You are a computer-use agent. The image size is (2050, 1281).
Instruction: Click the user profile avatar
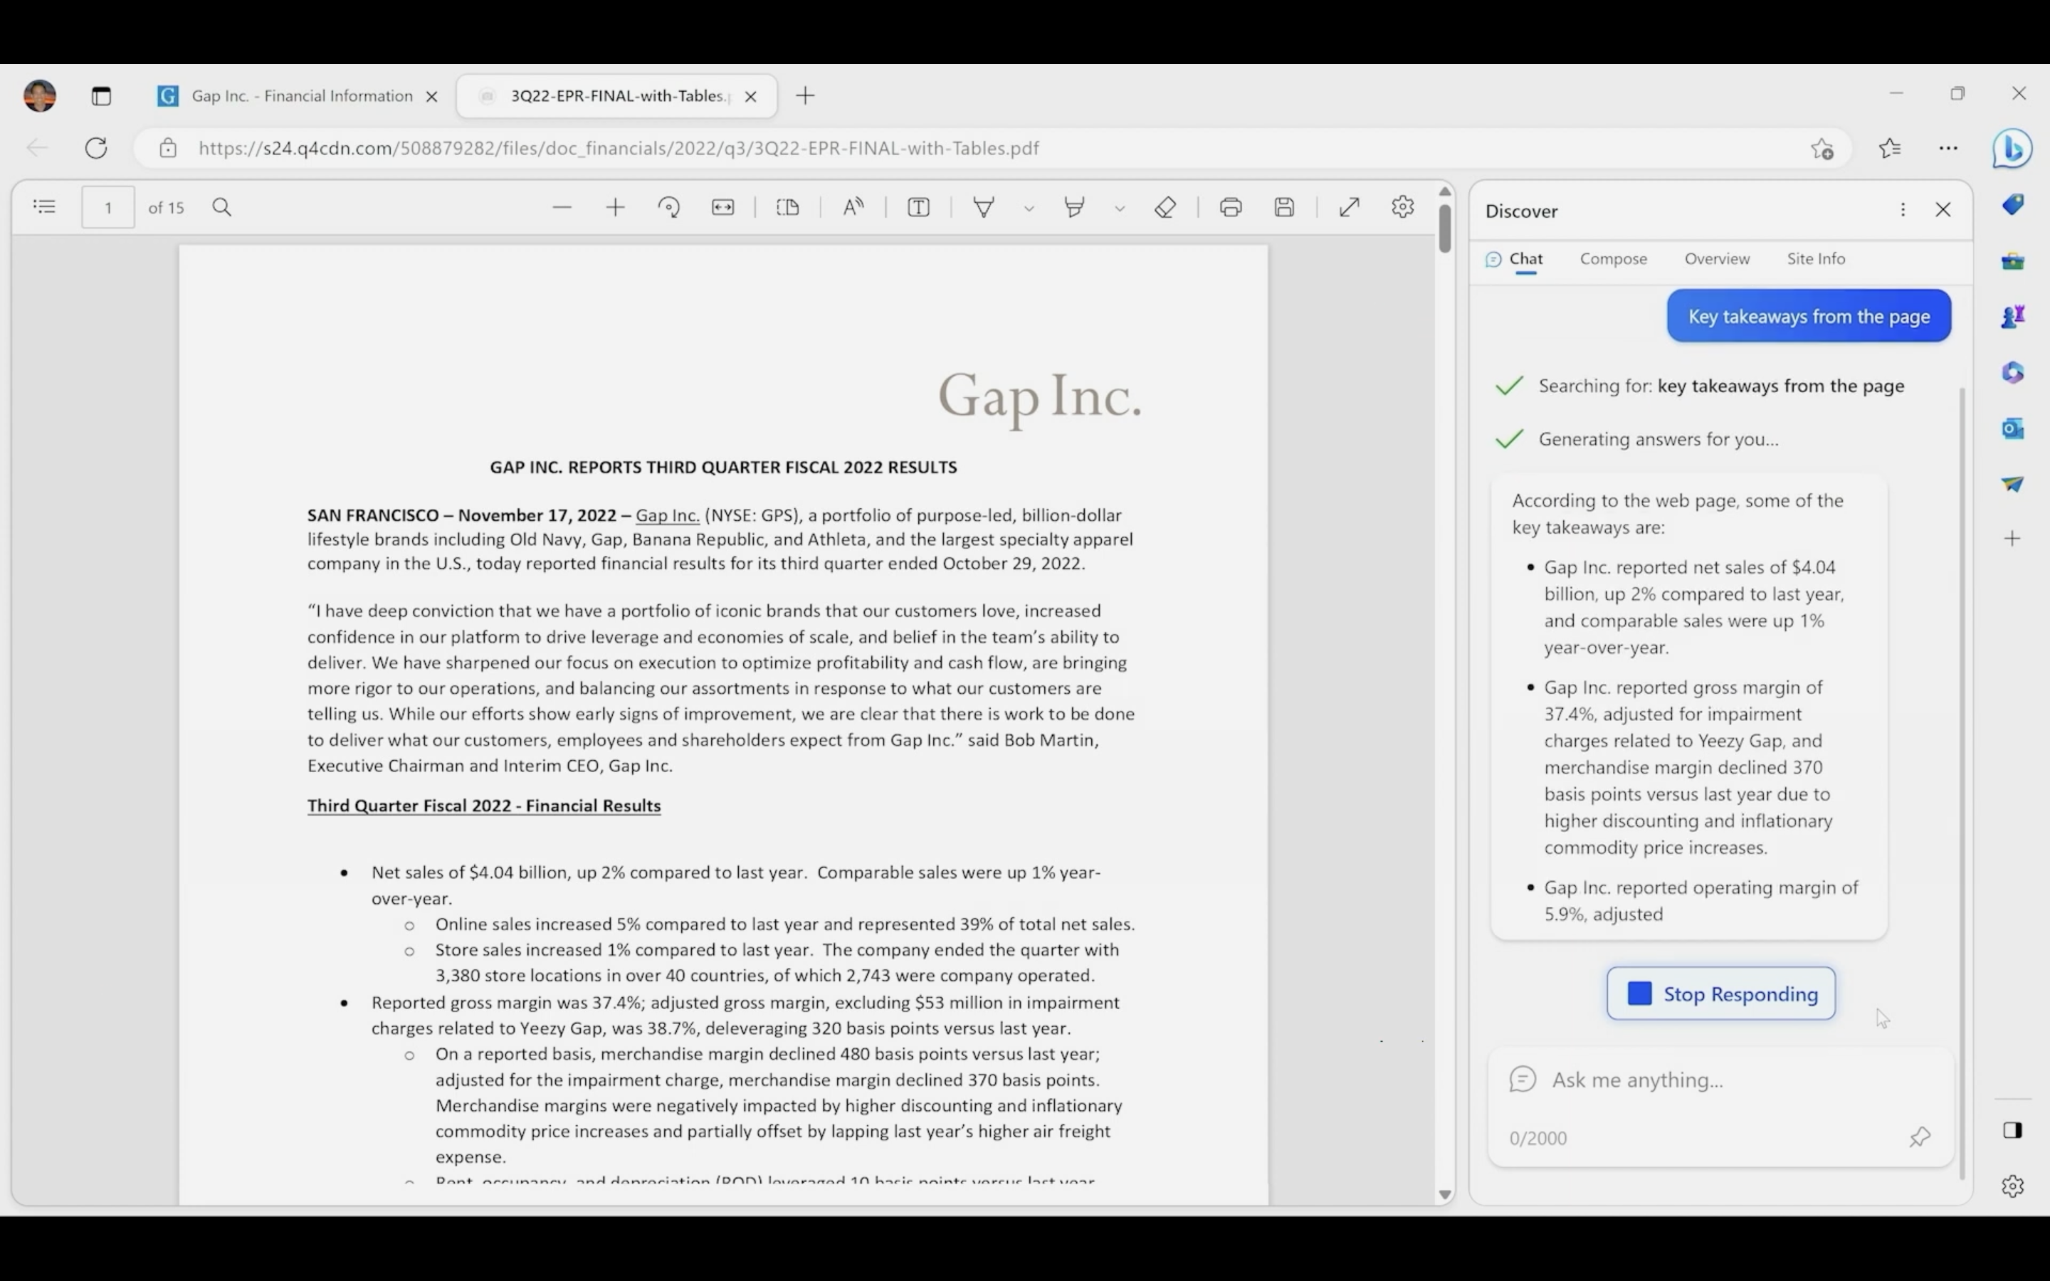coord(40,96)
